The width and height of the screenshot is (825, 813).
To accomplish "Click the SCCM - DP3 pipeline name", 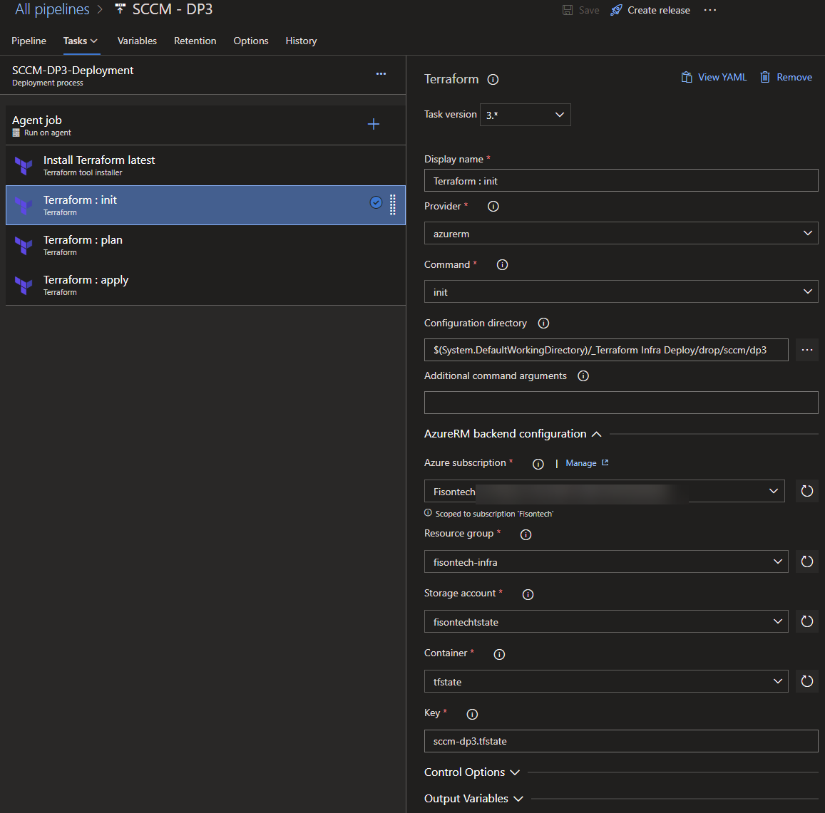I will click(173, 9).
